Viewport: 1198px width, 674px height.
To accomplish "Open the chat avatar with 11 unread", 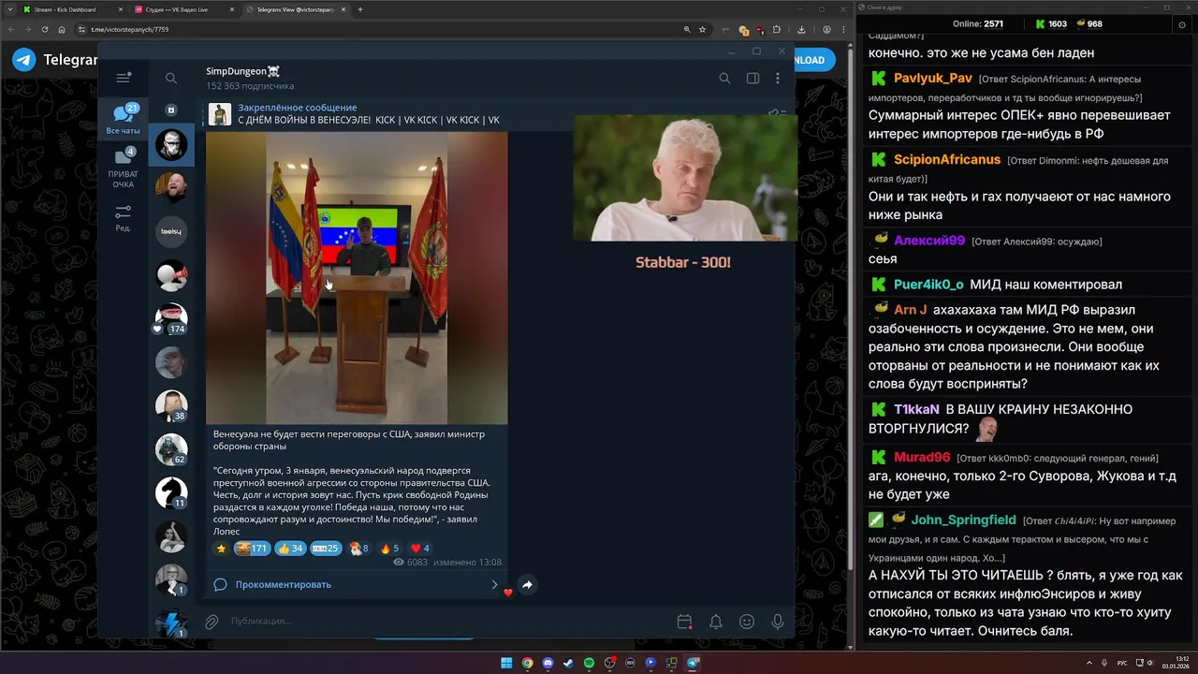I will 171,492.
